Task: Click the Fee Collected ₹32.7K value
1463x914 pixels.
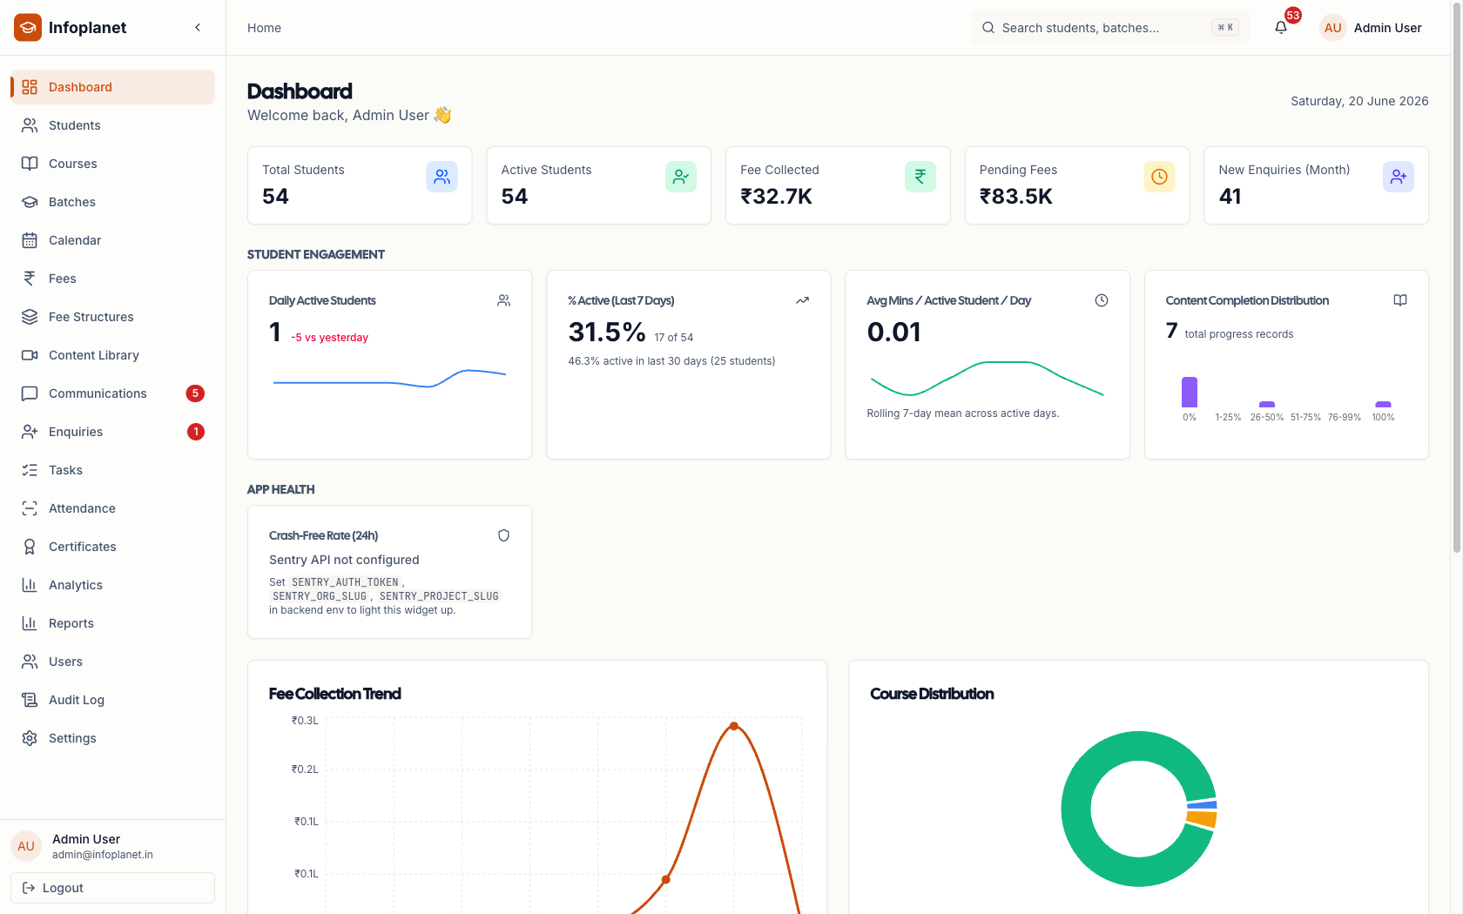Action: coord(777,197)
